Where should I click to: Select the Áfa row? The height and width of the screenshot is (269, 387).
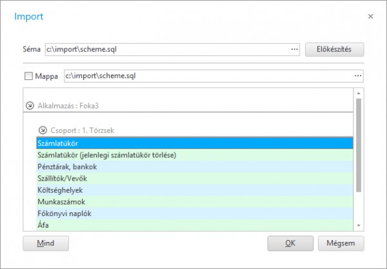coord(195,225)
